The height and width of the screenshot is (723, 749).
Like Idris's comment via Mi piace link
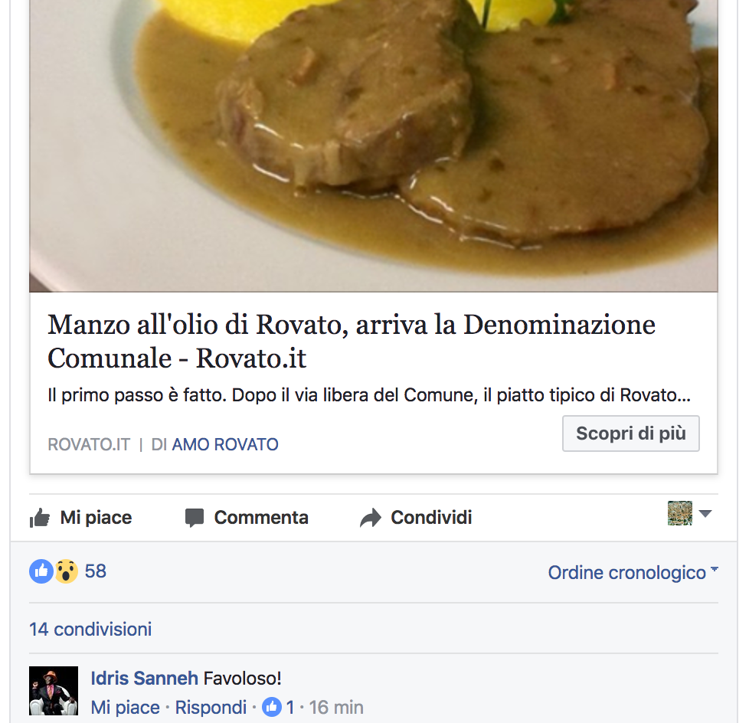[125, 707]
